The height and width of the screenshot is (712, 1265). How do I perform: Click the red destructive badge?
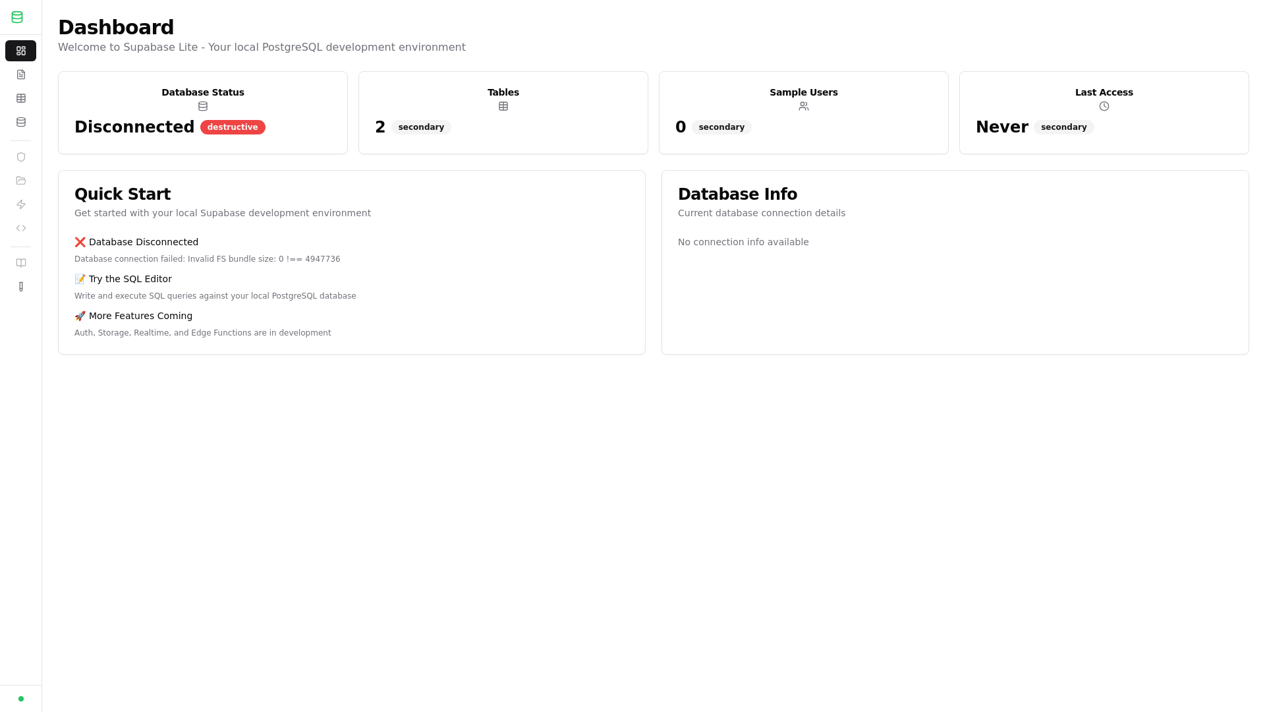tap(233, 127)
